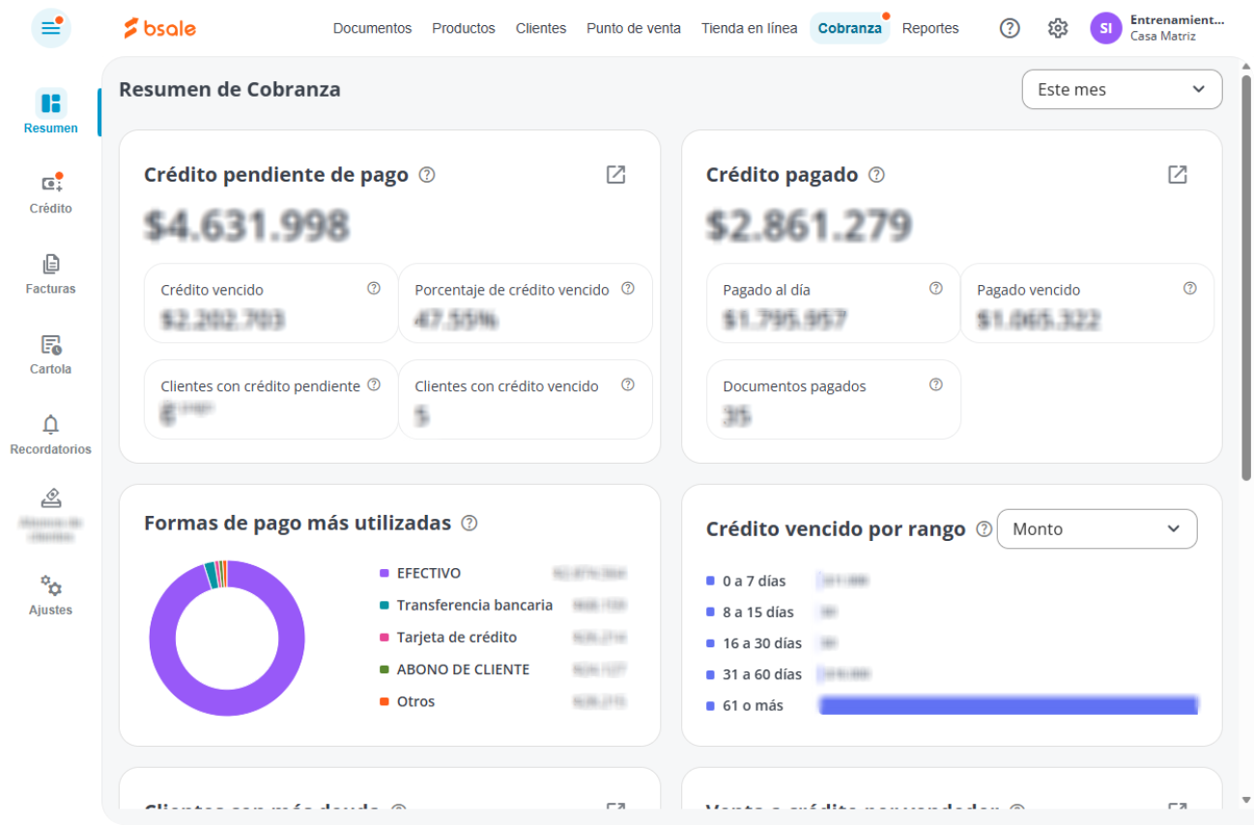Click the 61 o más bar
Screen dimensions: 1254x825
1009,705
